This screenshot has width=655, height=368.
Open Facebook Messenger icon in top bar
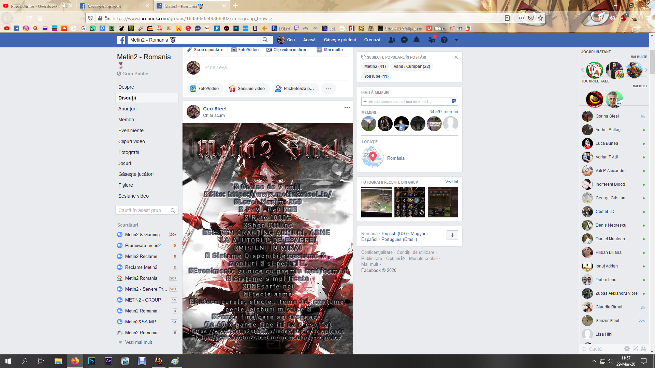tap(404, 40)
